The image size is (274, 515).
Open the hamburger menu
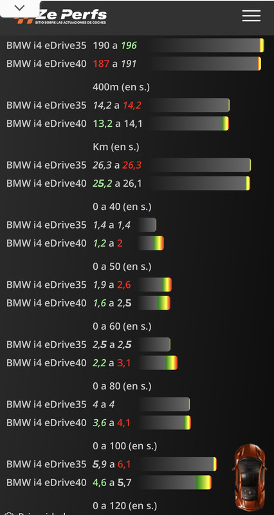coord(251,15)
